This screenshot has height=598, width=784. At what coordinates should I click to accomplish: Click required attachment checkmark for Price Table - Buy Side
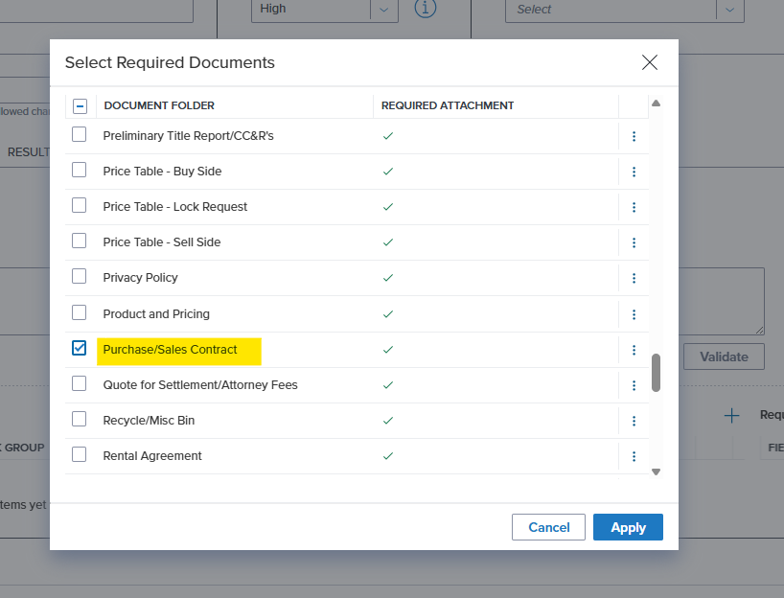coord(388,172)
